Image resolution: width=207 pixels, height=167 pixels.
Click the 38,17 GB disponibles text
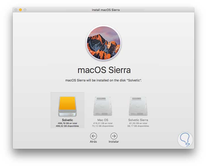coord(138,126)
